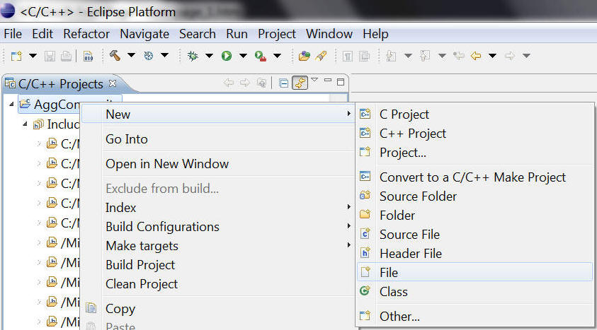Open the File menu
This screenshot has width=597, height=330.
click(13, 34)
